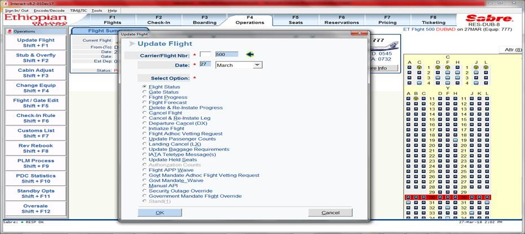Select Update Passenger Counts option
This screenshot has width=525, height=234.
coord(145,139)
